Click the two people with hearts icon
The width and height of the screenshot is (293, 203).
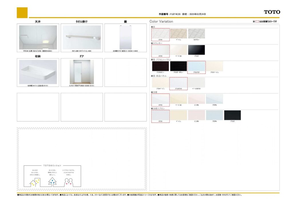[69, 182]
